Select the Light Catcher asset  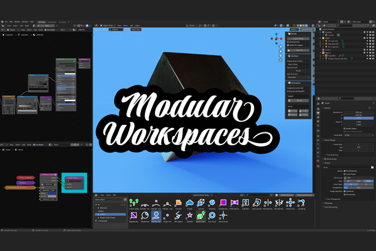tap(257, 204)
